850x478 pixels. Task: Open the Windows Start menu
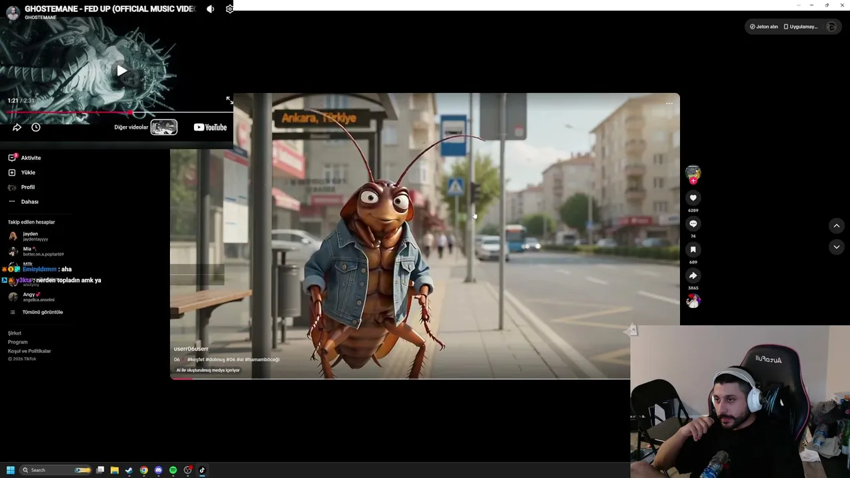[x=11, y=470]
